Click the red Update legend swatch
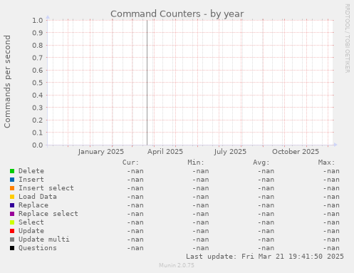Image resolution: width=354 pixels, height=273 pixels. coord(12,231)
